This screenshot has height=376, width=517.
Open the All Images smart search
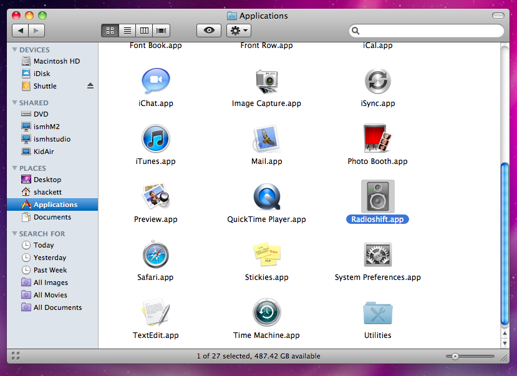point(52,282)
